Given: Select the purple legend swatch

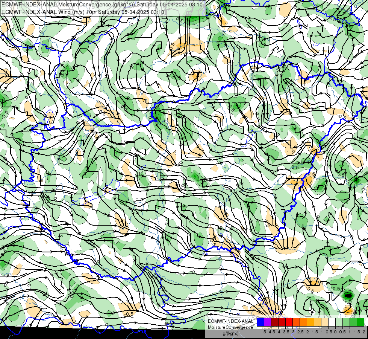Looking at the screenshot, I should coord(268,322).
